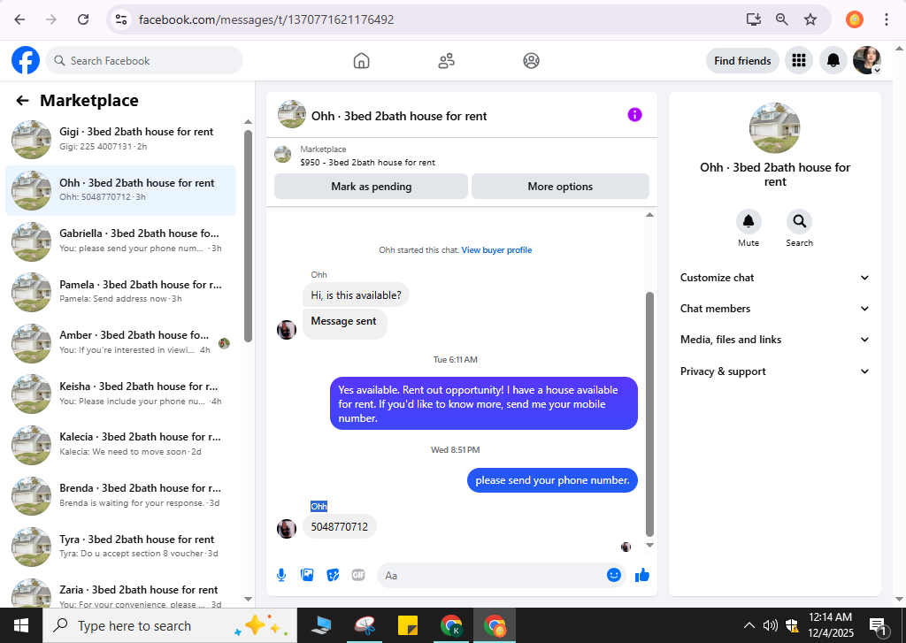Expand Chat members section
Image resolution: width=906 pixels, height=643 pixels.
pos(775,309)
